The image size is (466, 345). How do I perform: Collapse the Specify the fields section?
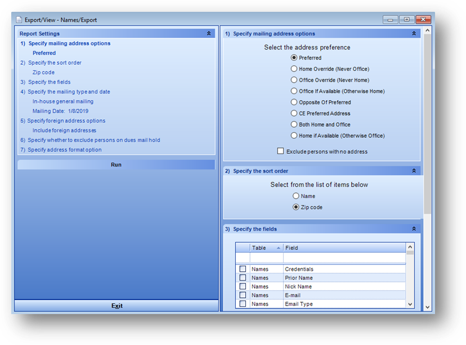point(414,228)
